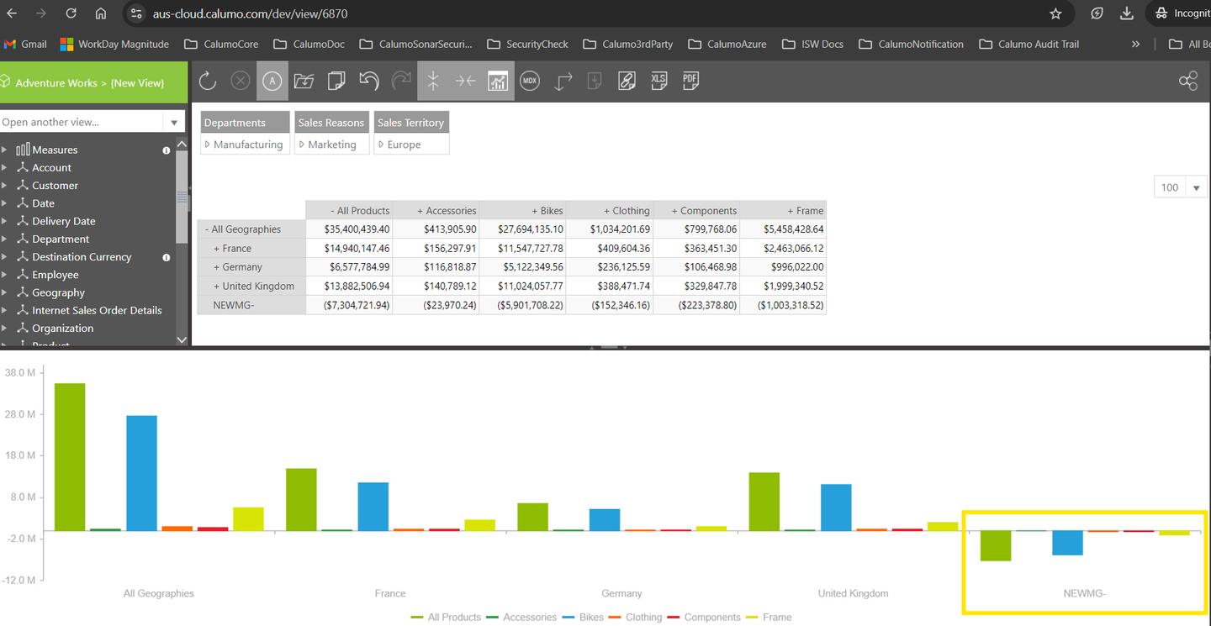
Task: Click the undo arrow in toolbar
Action: (x=369, y=81)
